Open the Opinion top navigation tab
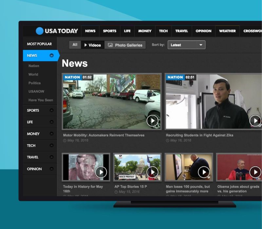 point(203,31)
